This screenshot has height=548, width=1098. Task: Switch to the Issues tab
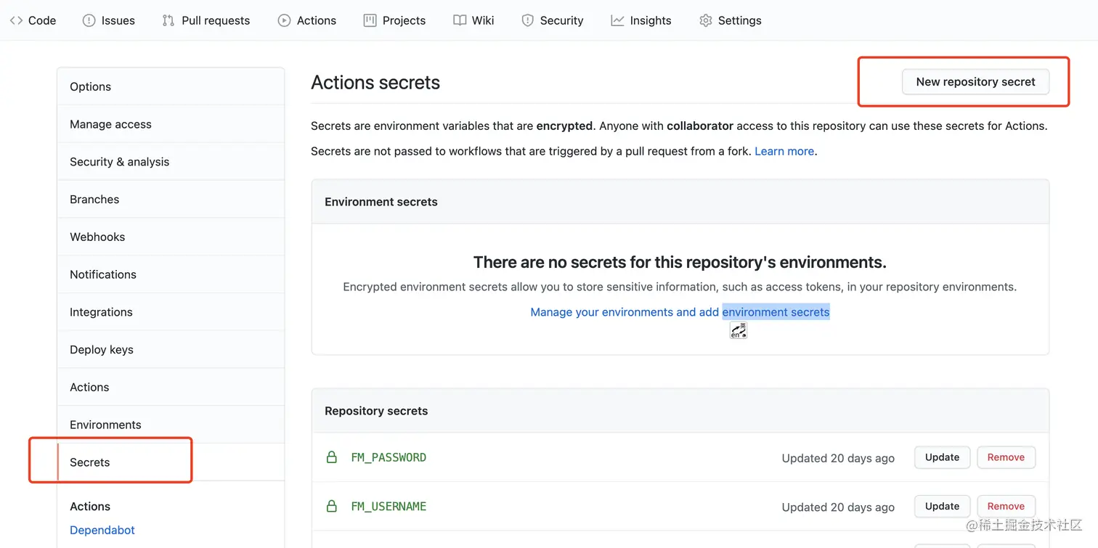click(x=109, y=20)
